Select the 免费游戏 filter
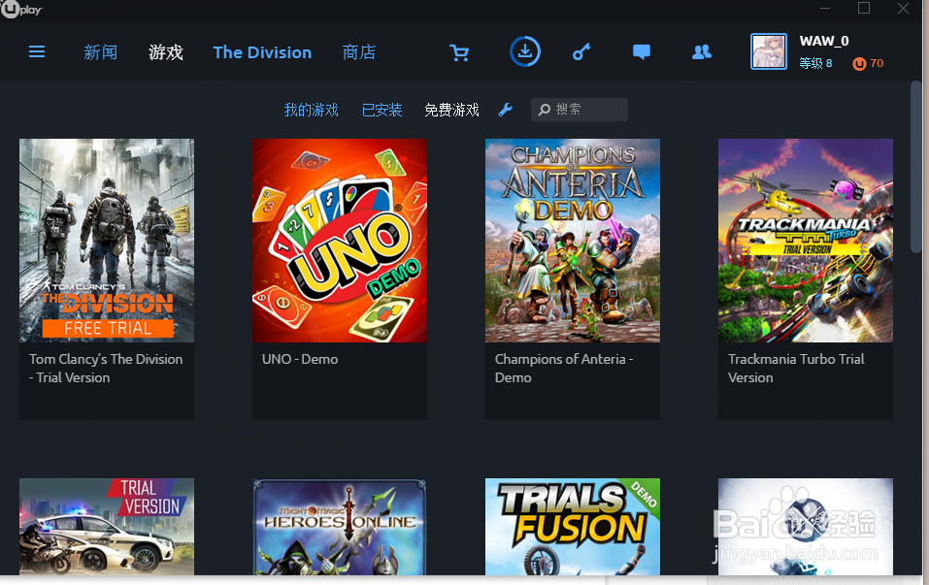929x585 pixels. [451, 110]
